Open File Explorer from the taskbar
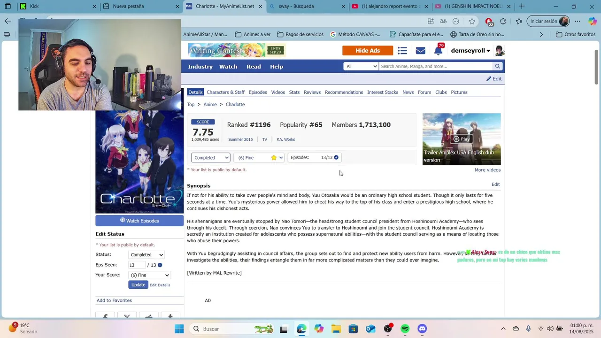The width and height of the screenshot is (601, 338). click(336, 329)
